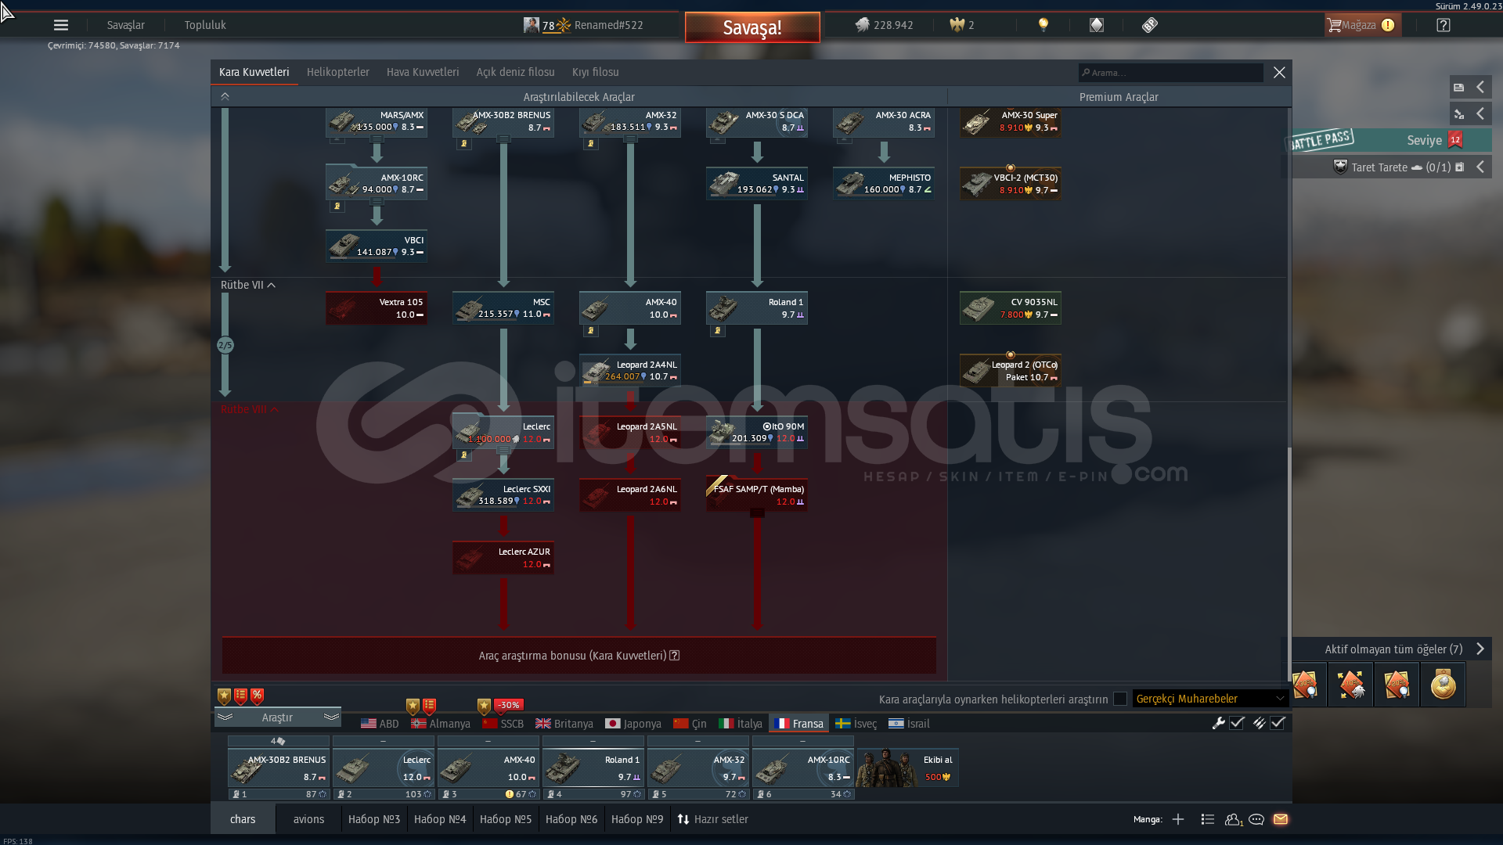Image resolution: width=1503 pixels, height=845 pixels.
Task: Open the help question mark icon
Action: [x=1444, y=25]
